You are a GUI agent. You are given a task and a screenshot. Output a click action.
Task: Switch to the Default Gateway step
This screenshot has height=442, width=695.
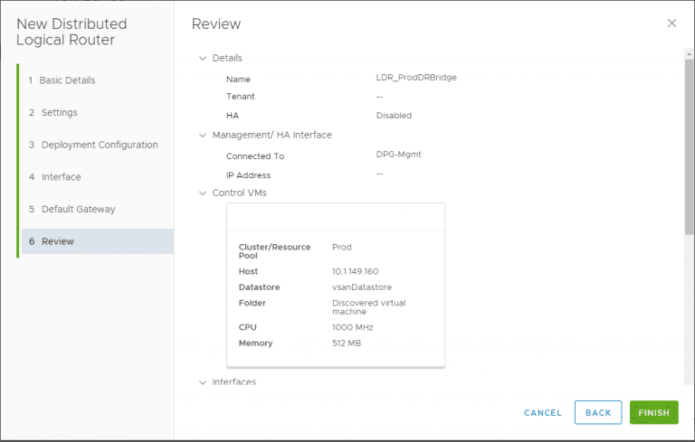(78, 210)
